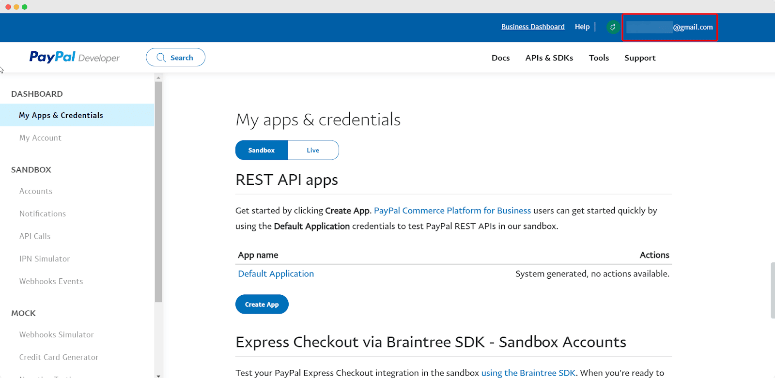
Task: Click the sidebar scrollbar thumb
Action: point(158,192)
